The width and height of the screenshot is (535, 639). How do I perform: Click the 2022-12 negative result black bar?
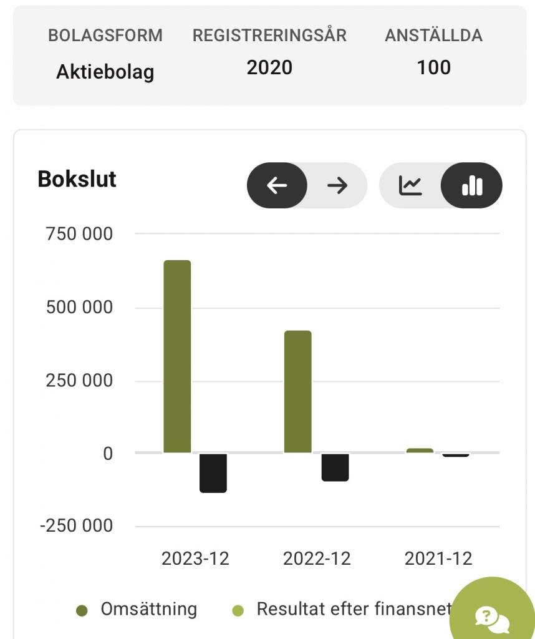pyautogui.click(x=335, y=467)
